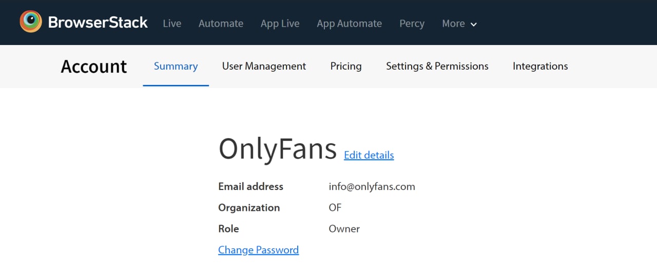Click the Edit details link
The width and height of the screenshot is (657, 279).
pos(369,155)
